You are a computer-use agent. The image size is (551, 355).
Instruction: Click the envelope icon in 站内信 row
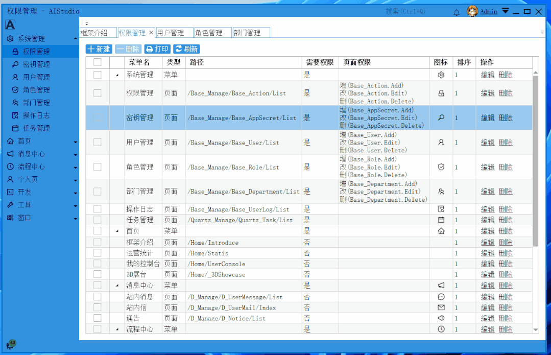pos(441,307)
